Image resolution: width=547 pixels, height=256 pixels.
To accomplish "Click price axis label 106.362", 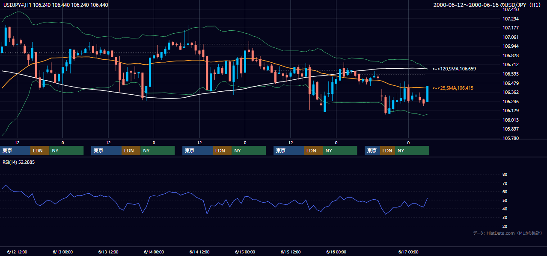I will coord(511,92).
